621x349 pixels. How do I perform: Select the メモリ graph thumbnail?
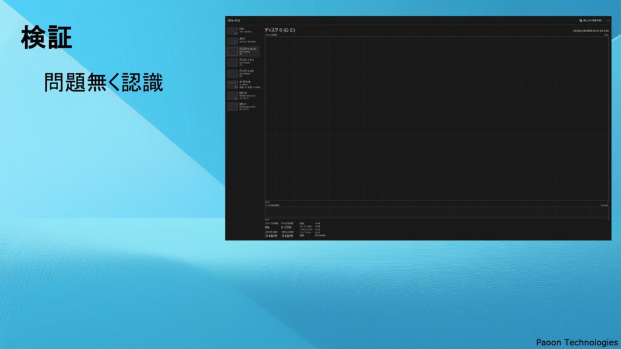click(233, 41)
